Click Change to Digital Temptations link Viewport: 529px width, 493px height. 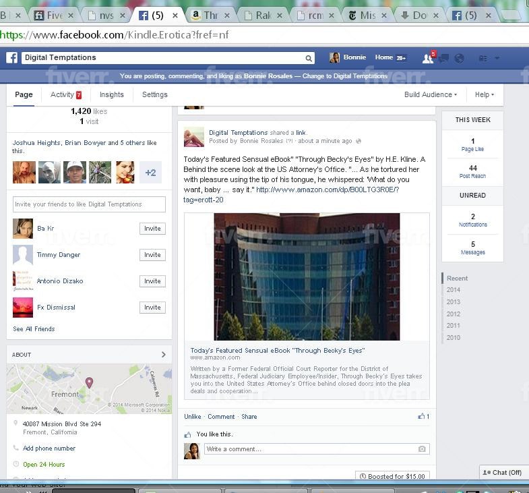click(345, 76)
